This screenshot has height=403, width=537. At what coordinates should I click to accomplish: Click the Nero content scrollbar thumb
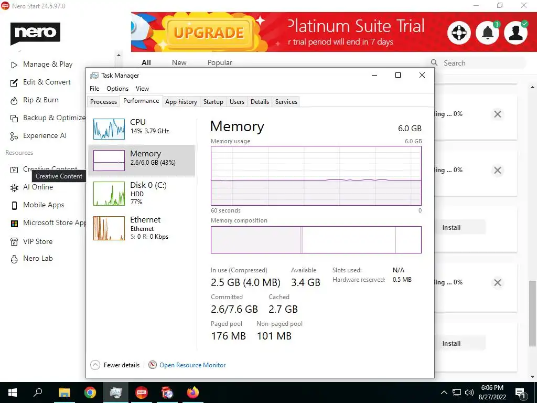click(532, 314)
